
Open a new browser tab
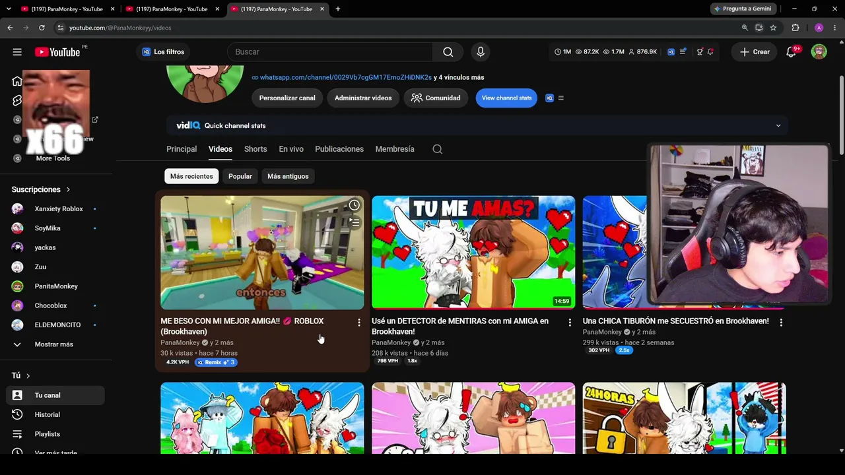click(338, 9)
